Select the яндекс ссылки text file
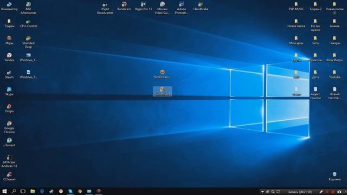 click(316, 93)
